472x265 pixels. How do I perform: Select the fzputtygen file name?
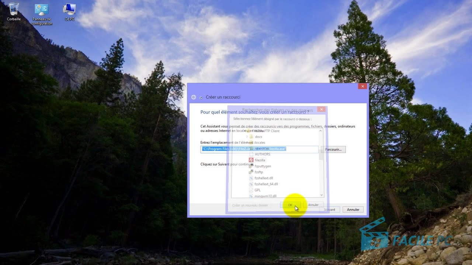263,166
